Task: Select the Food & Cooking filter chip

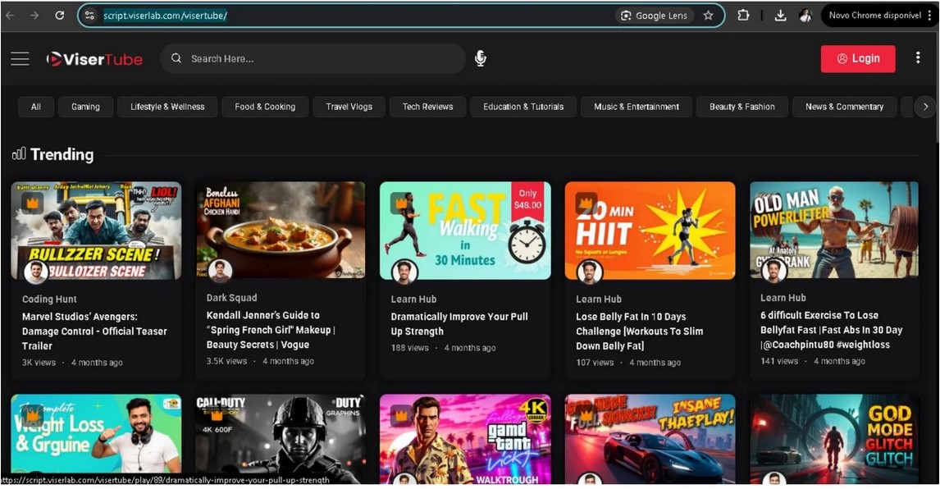Action: tap(264, 107)
